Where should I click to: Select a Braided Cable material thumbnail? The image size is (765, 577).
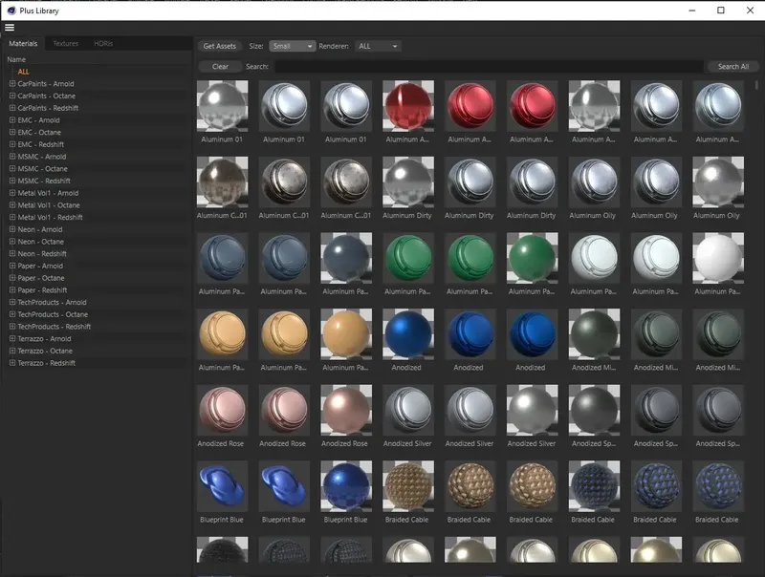pyautogui.click(x=407, y=487)
